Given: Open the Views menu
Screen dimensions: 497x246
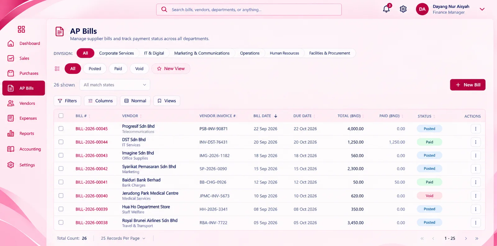Looking at the screenshot, I should point(167,101).
